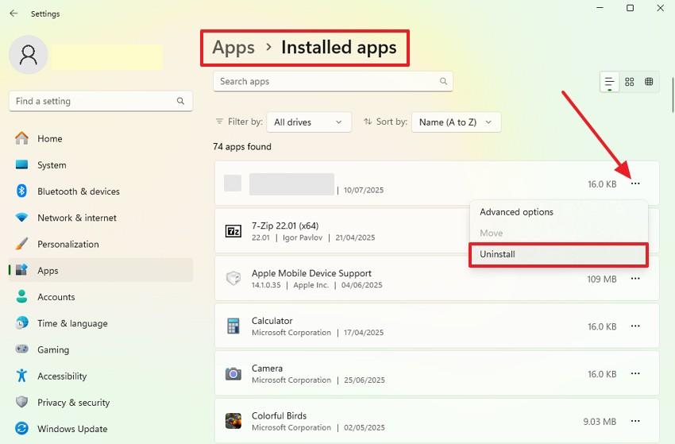Click the Apple Mobile Device Support icon
The height and width of the screenshot is (444, 675).
point(233,278)
